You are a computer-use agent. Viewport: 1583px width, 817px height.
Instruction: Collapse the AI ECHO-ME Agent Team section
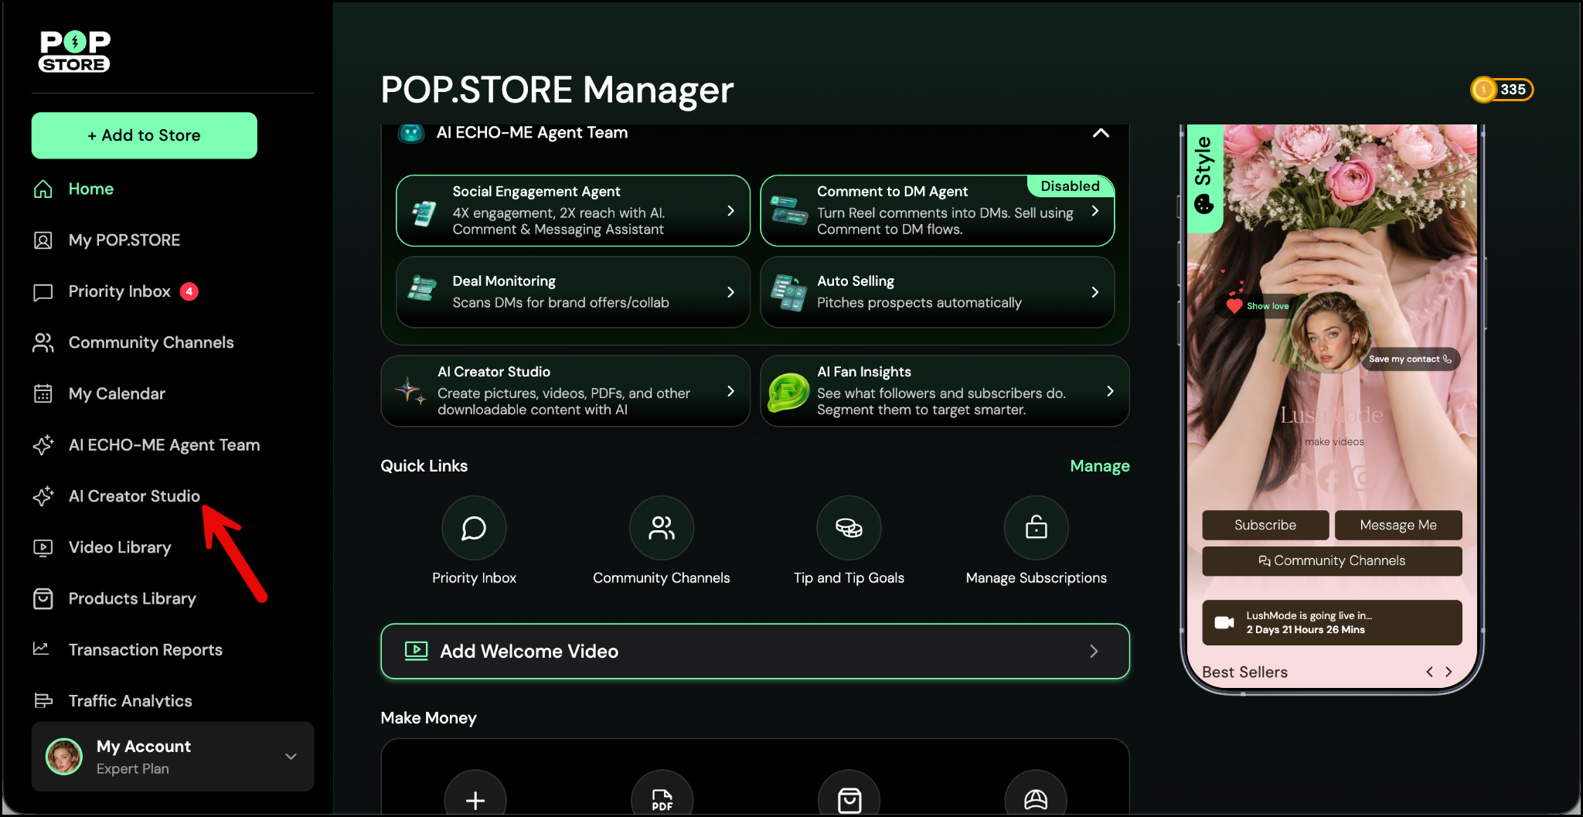coord(1101,133)
